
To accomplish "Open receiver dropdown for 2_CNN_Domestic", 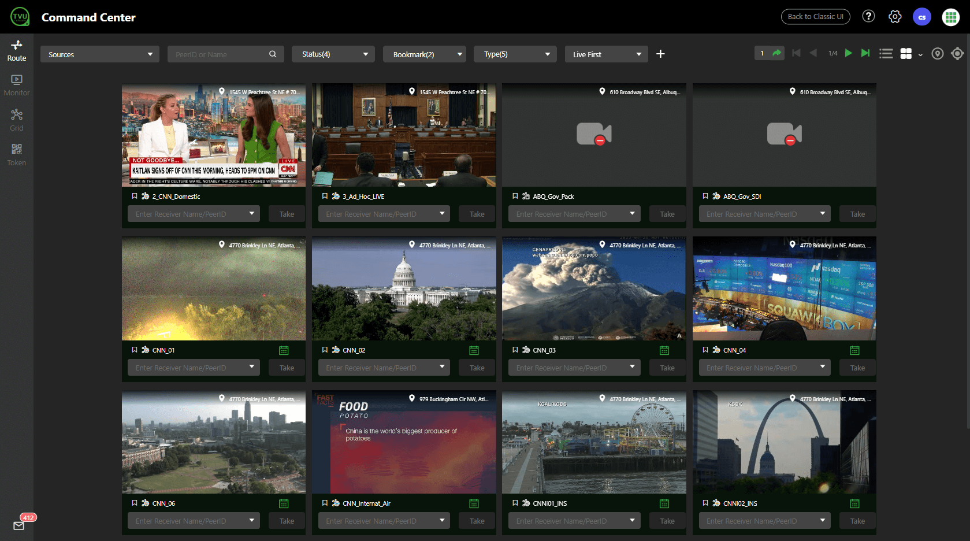I will coord(194,214).
